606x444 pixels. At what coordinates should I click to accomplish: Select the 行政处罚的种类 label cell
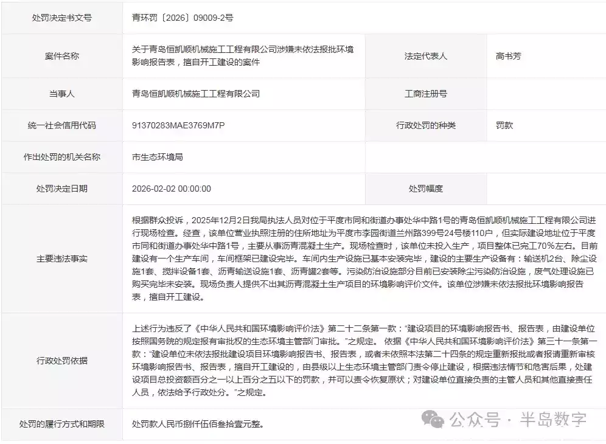425,125
